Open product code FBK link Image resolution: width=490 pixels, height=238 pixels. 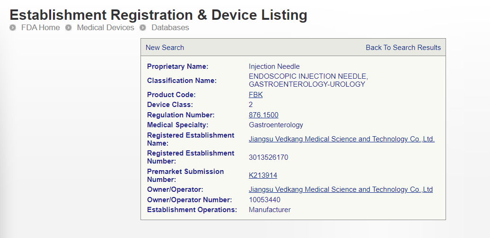pos(255,95)
